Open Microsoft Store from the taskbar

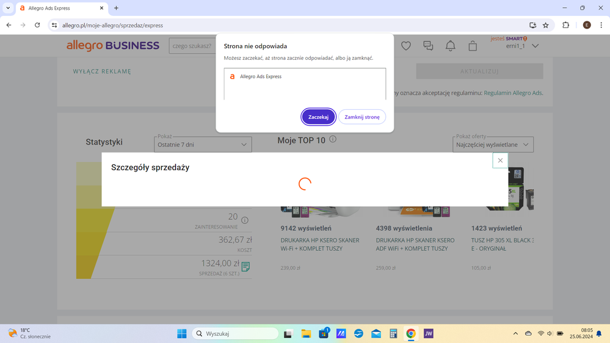[324, 334]
